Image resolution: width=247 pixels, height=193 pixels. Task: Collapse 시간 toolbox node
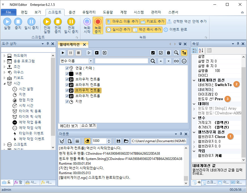[4, 84]
